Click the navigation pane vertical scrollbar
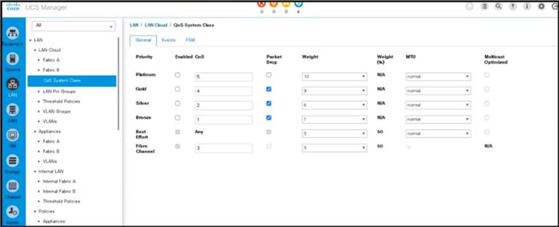 (x=119, y=84)
